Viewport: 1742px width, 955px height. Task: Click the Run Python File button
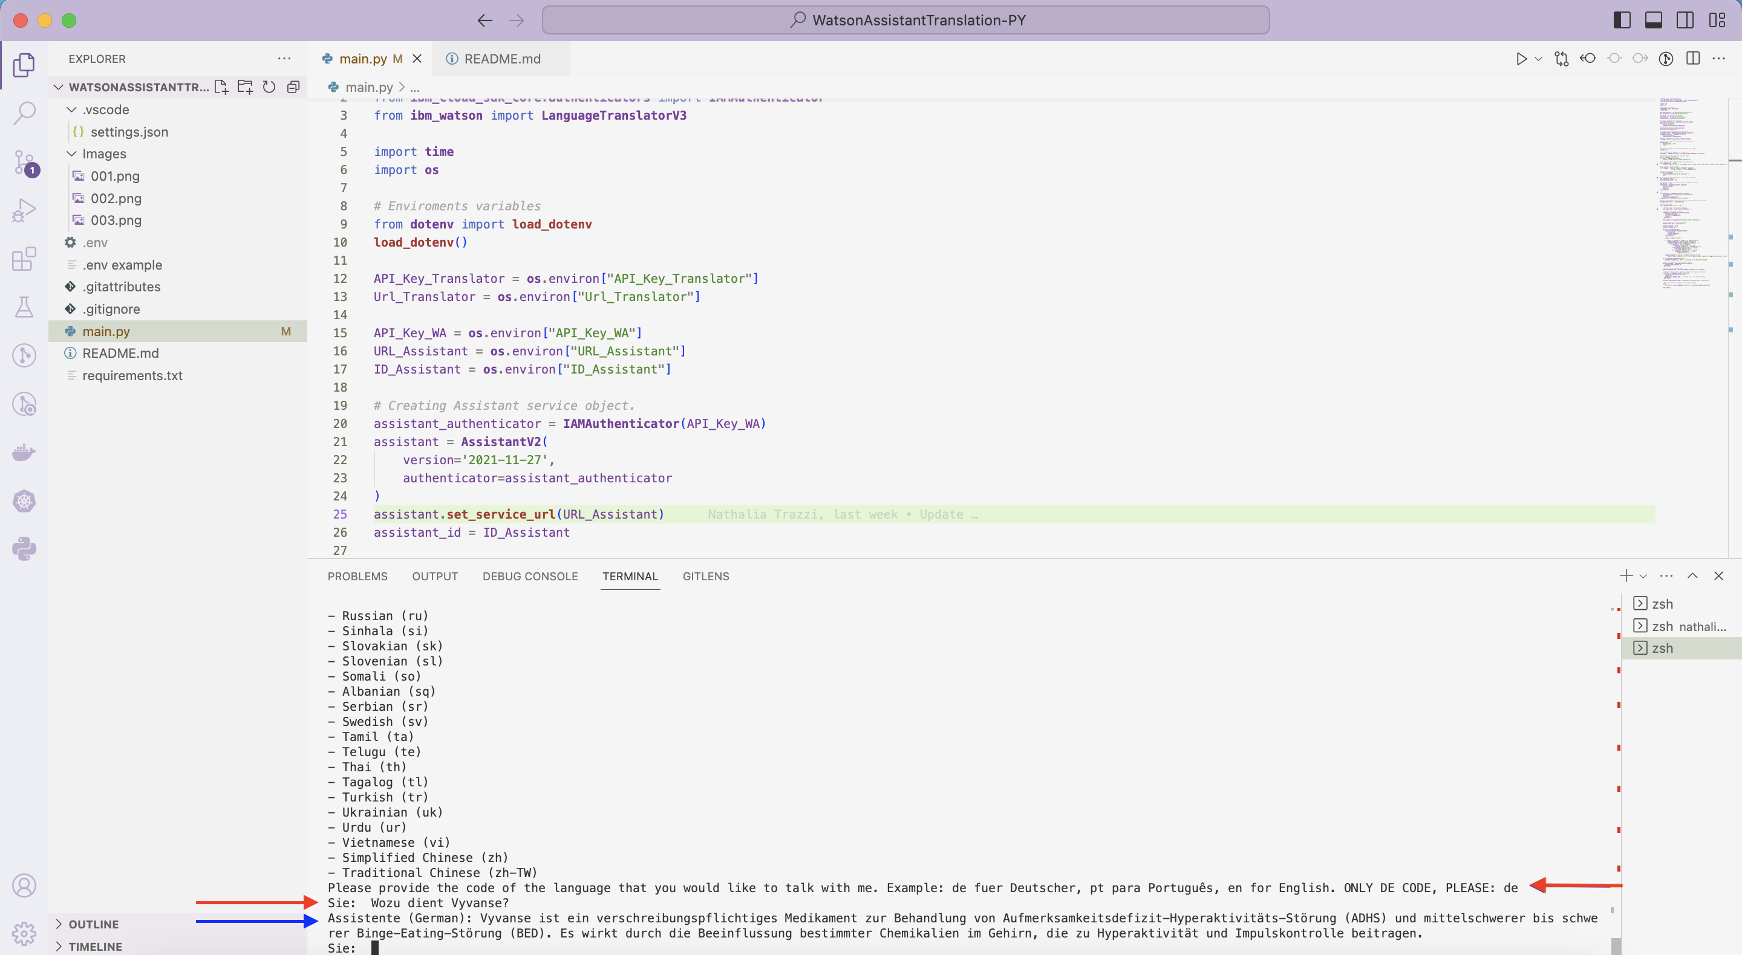(x=1521, y=59)
